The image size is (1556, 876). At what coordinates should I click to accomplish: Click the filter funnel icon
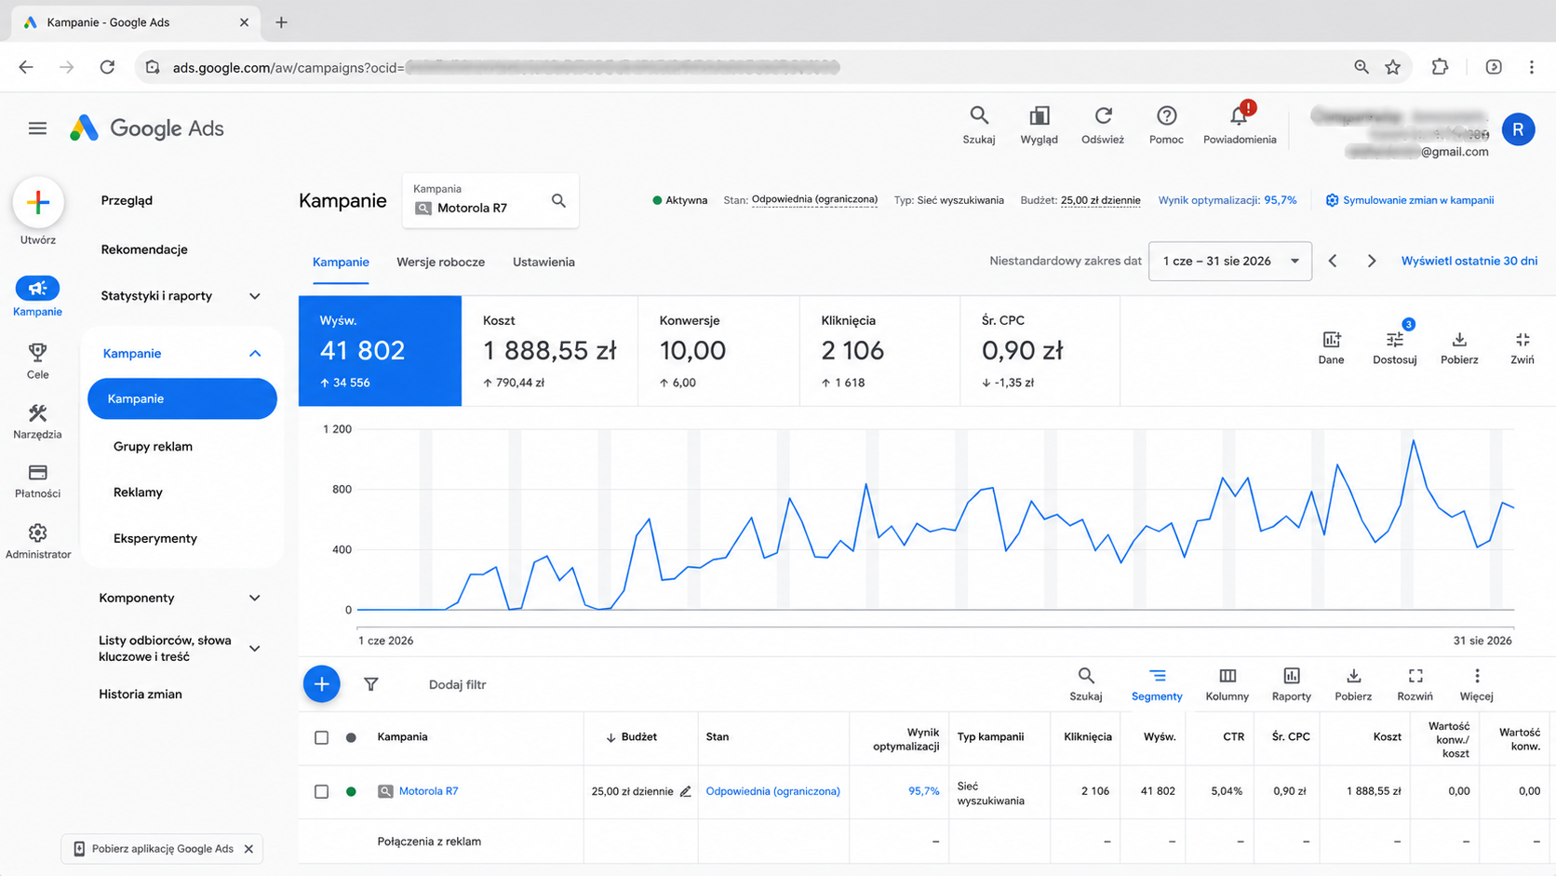371,684
